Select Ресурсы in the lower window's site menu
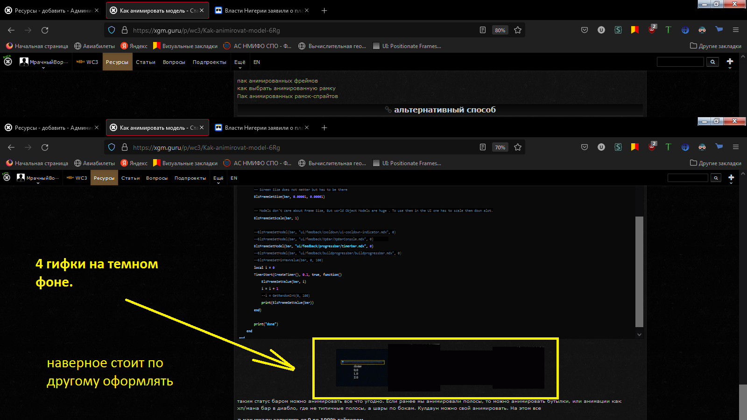747x420 pixels. [104, 178]
